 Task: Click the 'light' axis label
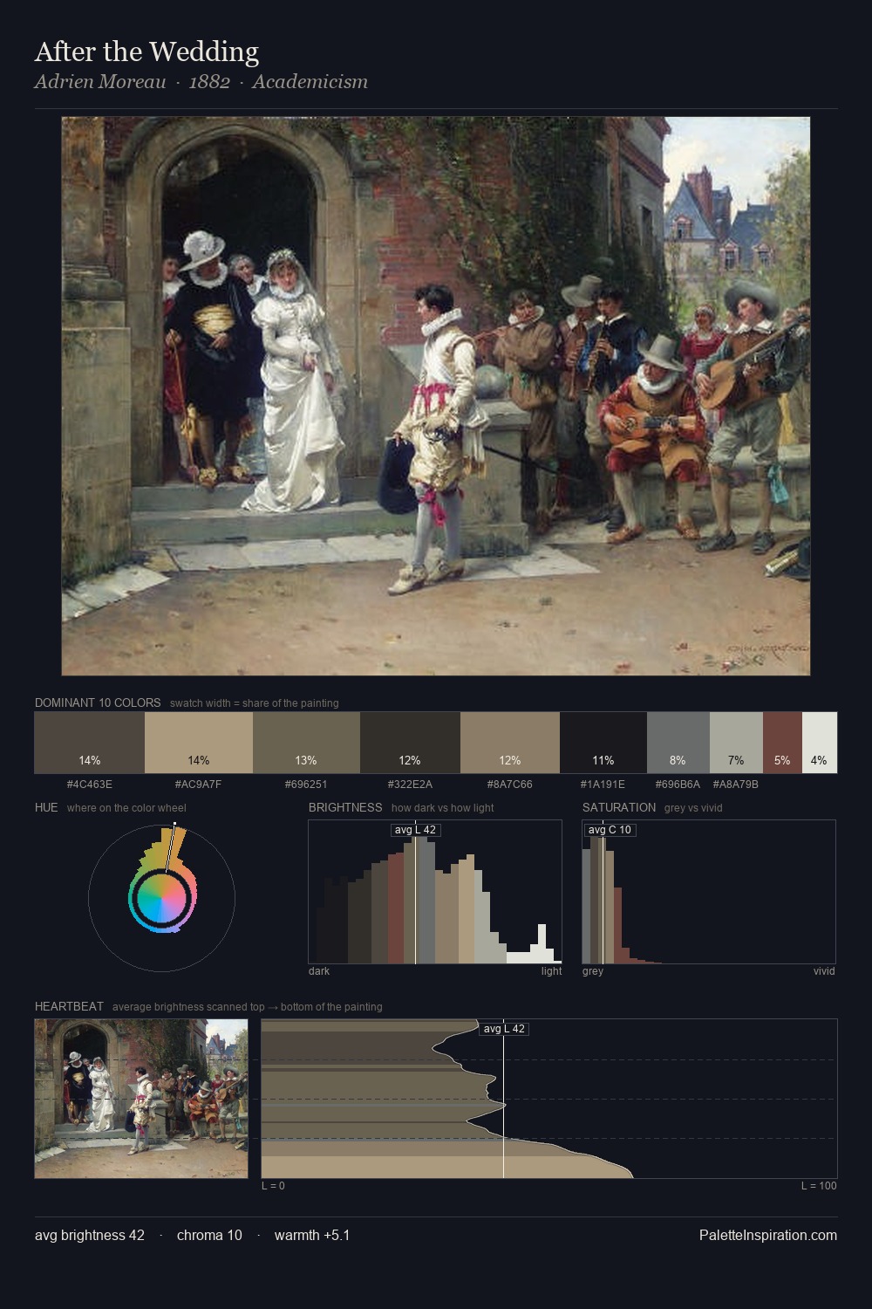click(x=552, y=971)
